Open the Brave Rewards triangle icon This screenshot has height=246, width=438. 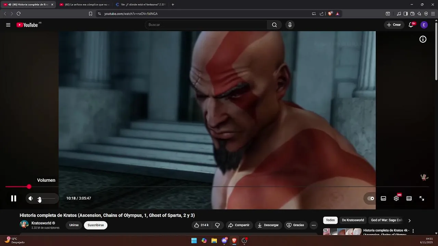pos(337,14)
